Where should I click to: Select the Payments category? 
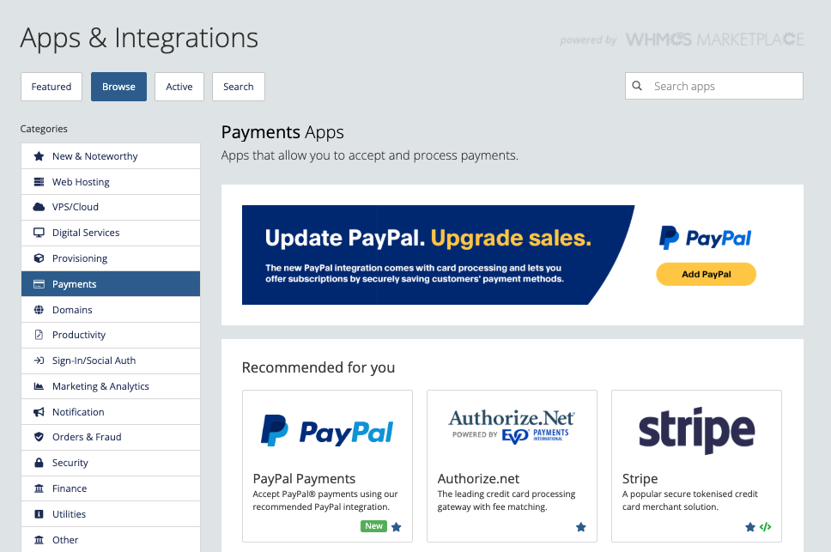pyautogui.click(x=111, y=284)
